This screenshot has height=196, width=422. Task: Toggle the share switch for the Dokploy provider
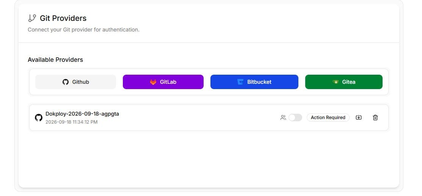295,118
